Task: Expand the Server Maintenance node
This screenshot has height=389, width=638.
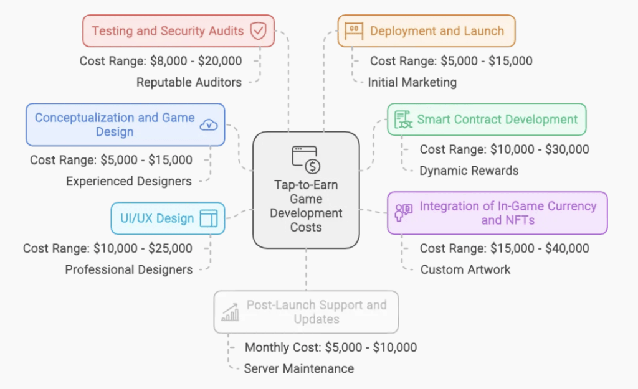Action: 298,368
